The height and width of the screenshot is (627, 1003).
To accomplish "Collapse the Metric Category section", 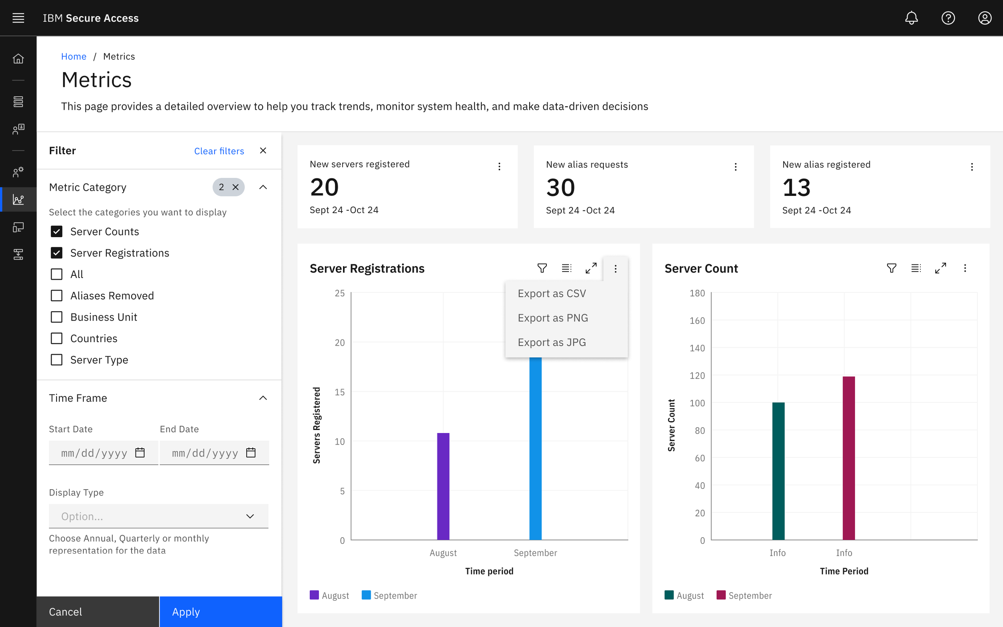I will point(263,187).
